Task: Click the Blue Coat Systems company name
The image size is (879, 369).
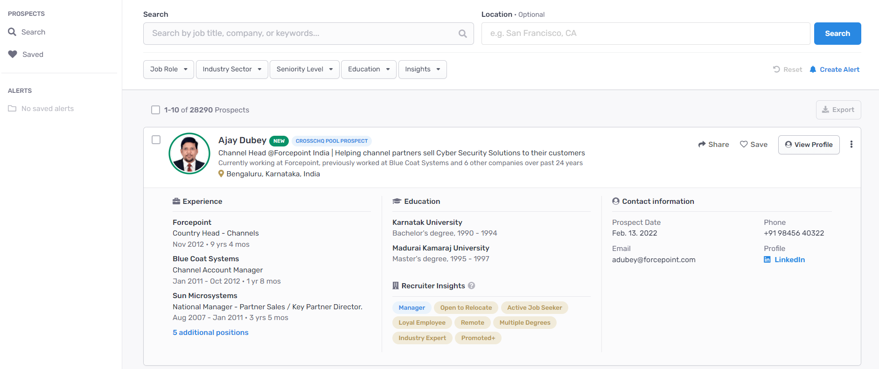Action: (x=206, y=259)
